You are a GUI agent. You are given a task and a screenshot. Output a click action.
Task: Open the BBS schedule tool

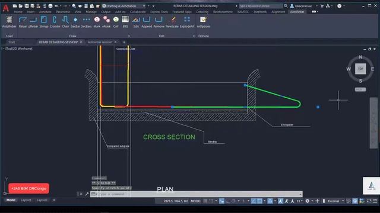click(125, 22)
